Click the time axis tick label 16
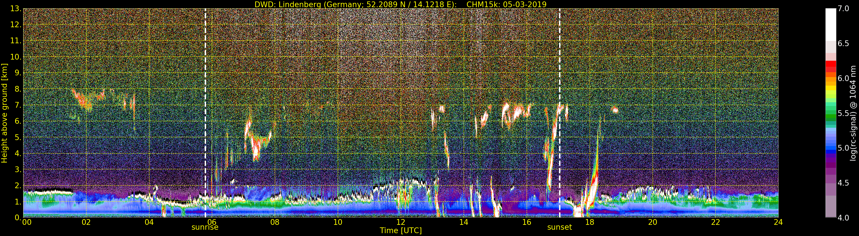This screenshot has width=859, height=236. pyautogui.click(x=527, y=222)
